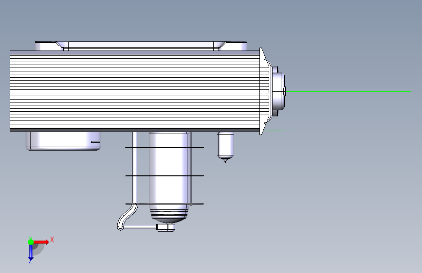Select the large finned housing body

135,91
